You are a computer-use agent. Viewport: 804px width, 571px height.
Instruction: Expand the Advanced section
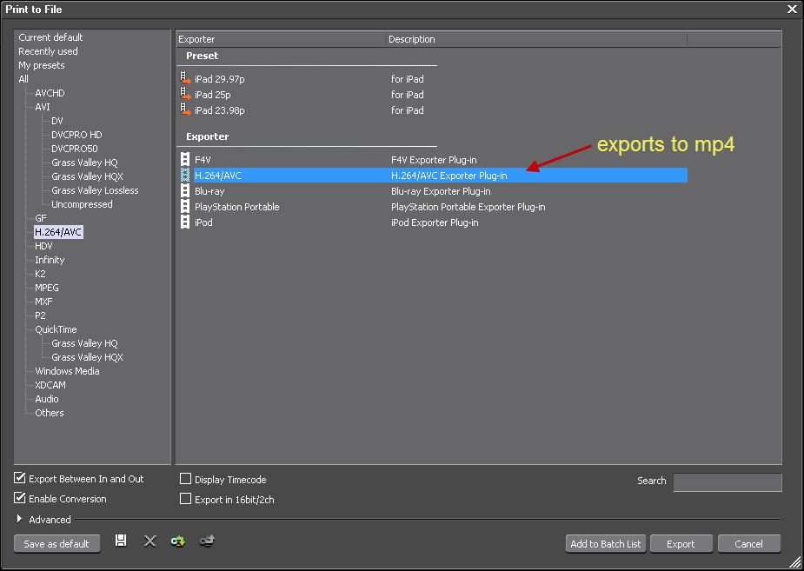coord(21,519)
